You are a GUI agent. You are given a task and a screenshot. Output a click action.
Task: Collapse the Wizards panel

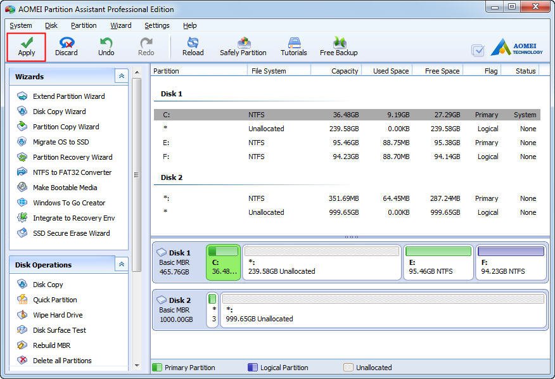pyautogui.click(x=122, y=76)
